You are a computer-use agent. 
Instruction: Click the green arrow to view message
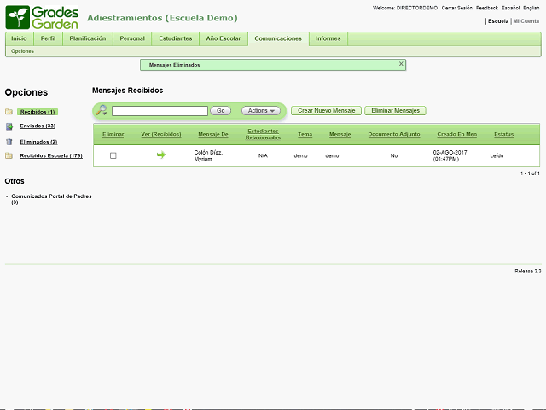click(x=160, y=155)
